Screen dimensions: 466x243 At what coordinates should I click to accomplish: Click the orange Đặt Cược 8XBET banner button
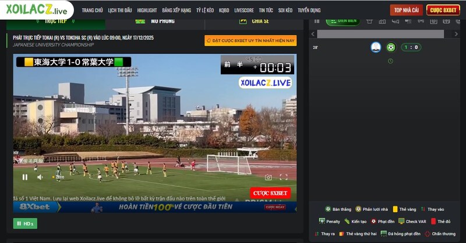(x=250, y=41)
